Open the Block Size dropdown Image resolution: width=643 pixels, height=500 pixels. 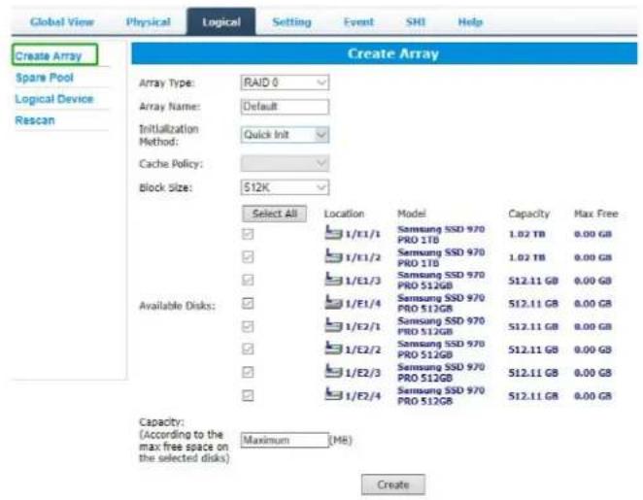285,187
